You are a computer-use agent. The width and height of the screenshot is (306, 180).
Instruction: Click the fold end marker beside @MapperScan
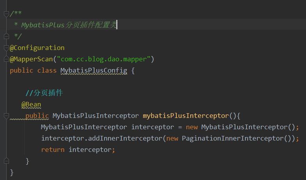click(x=6, y=59)
